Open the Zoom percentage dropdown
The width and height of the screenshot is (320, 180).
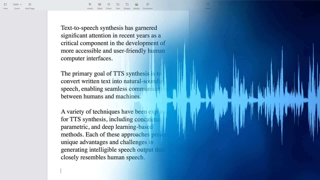point(17,4)
